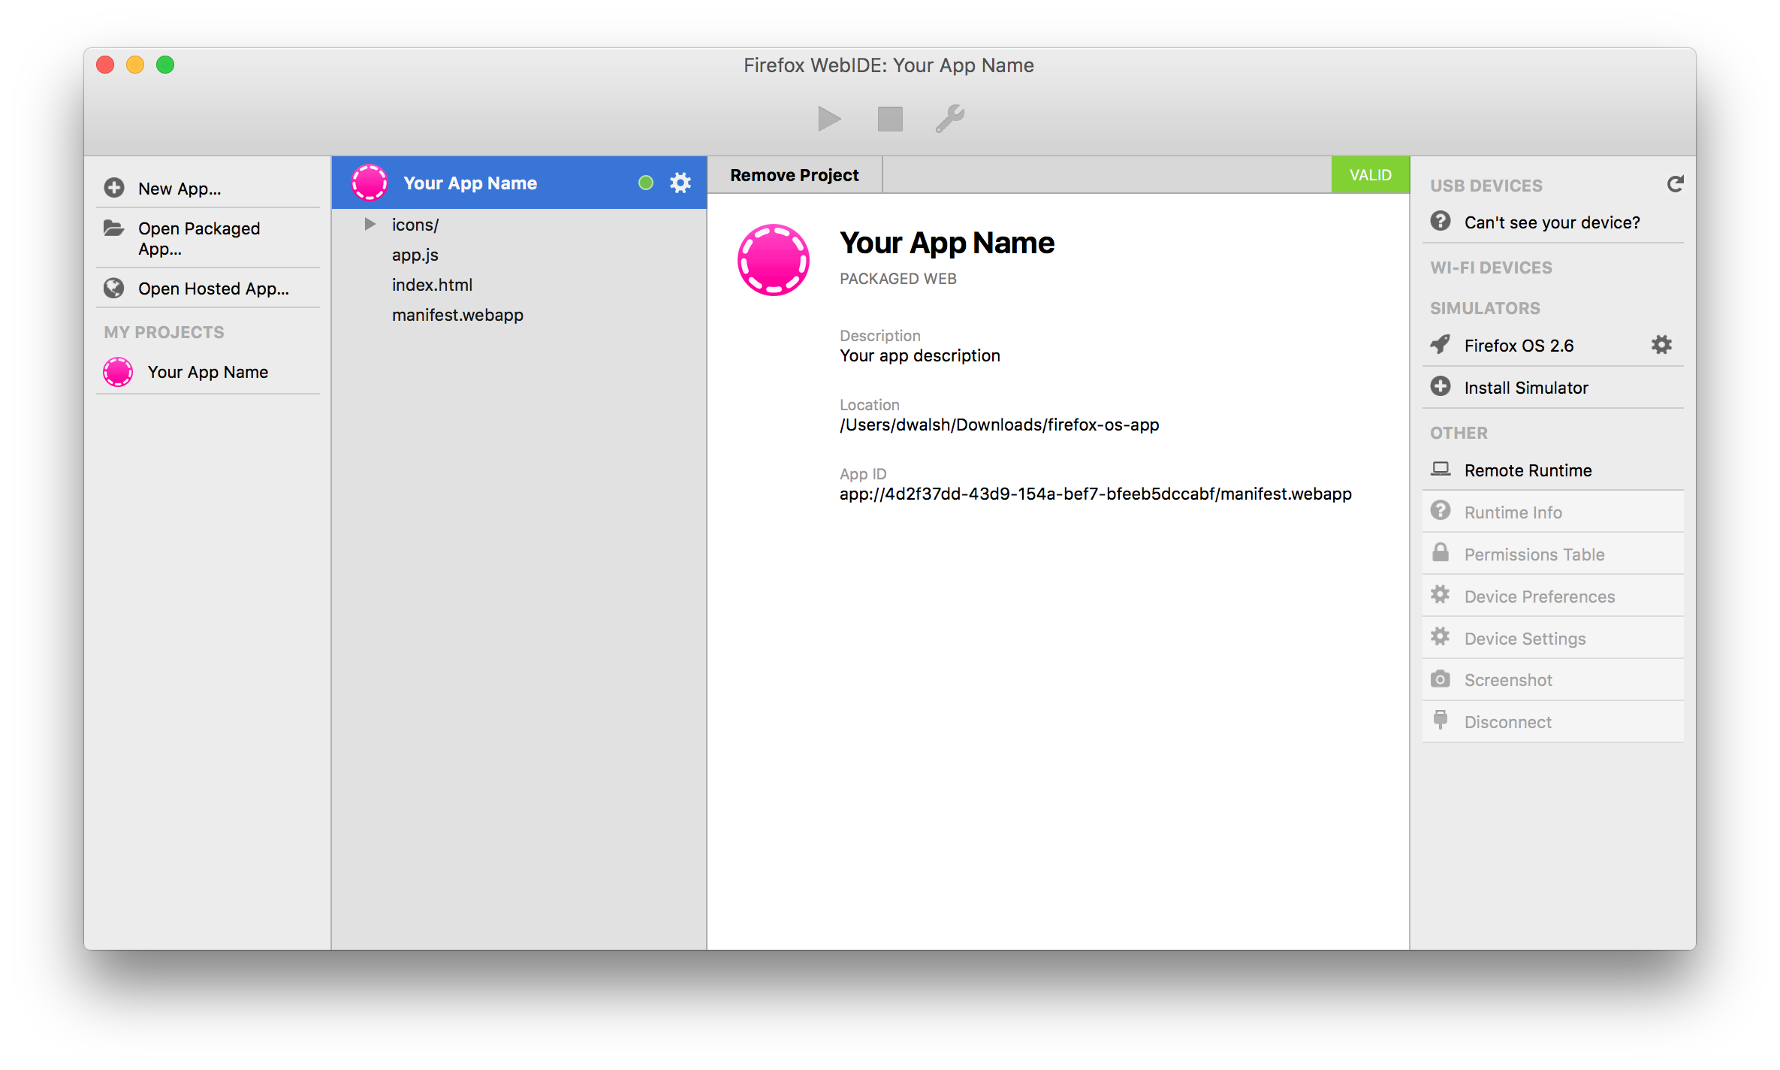The height and width of the screenshot is (1070, 1780).
Task: Expand the icons/ folder tree item
Action: (370, 224)
